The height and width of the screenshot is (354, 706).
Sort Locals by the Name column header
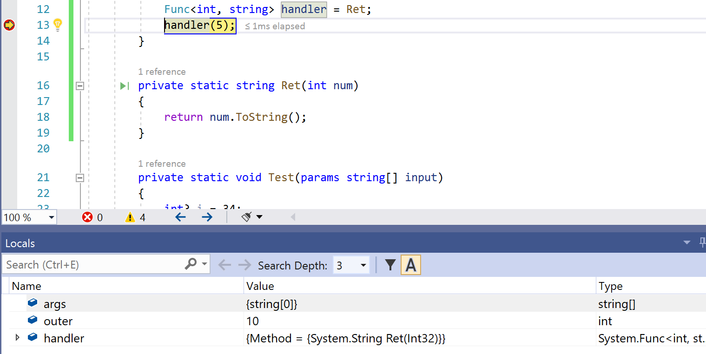127,286
